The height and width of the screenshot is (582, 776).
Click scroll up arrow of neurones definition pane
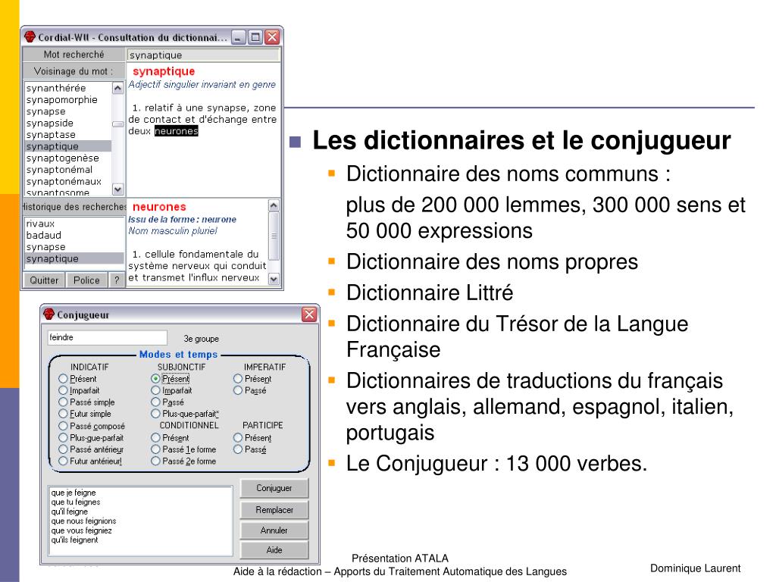(274, 205)
